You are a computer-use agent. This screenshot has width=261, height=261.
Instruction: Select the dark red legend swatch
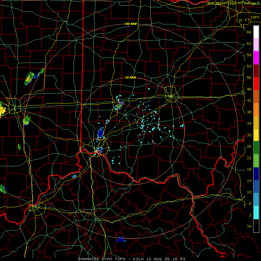[x=256, y=71]
